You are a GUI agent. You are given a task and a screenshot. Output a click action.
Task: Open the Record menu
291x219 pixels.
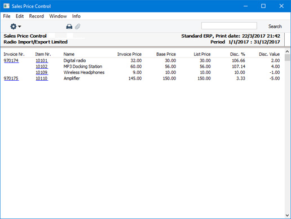[36, 16]
